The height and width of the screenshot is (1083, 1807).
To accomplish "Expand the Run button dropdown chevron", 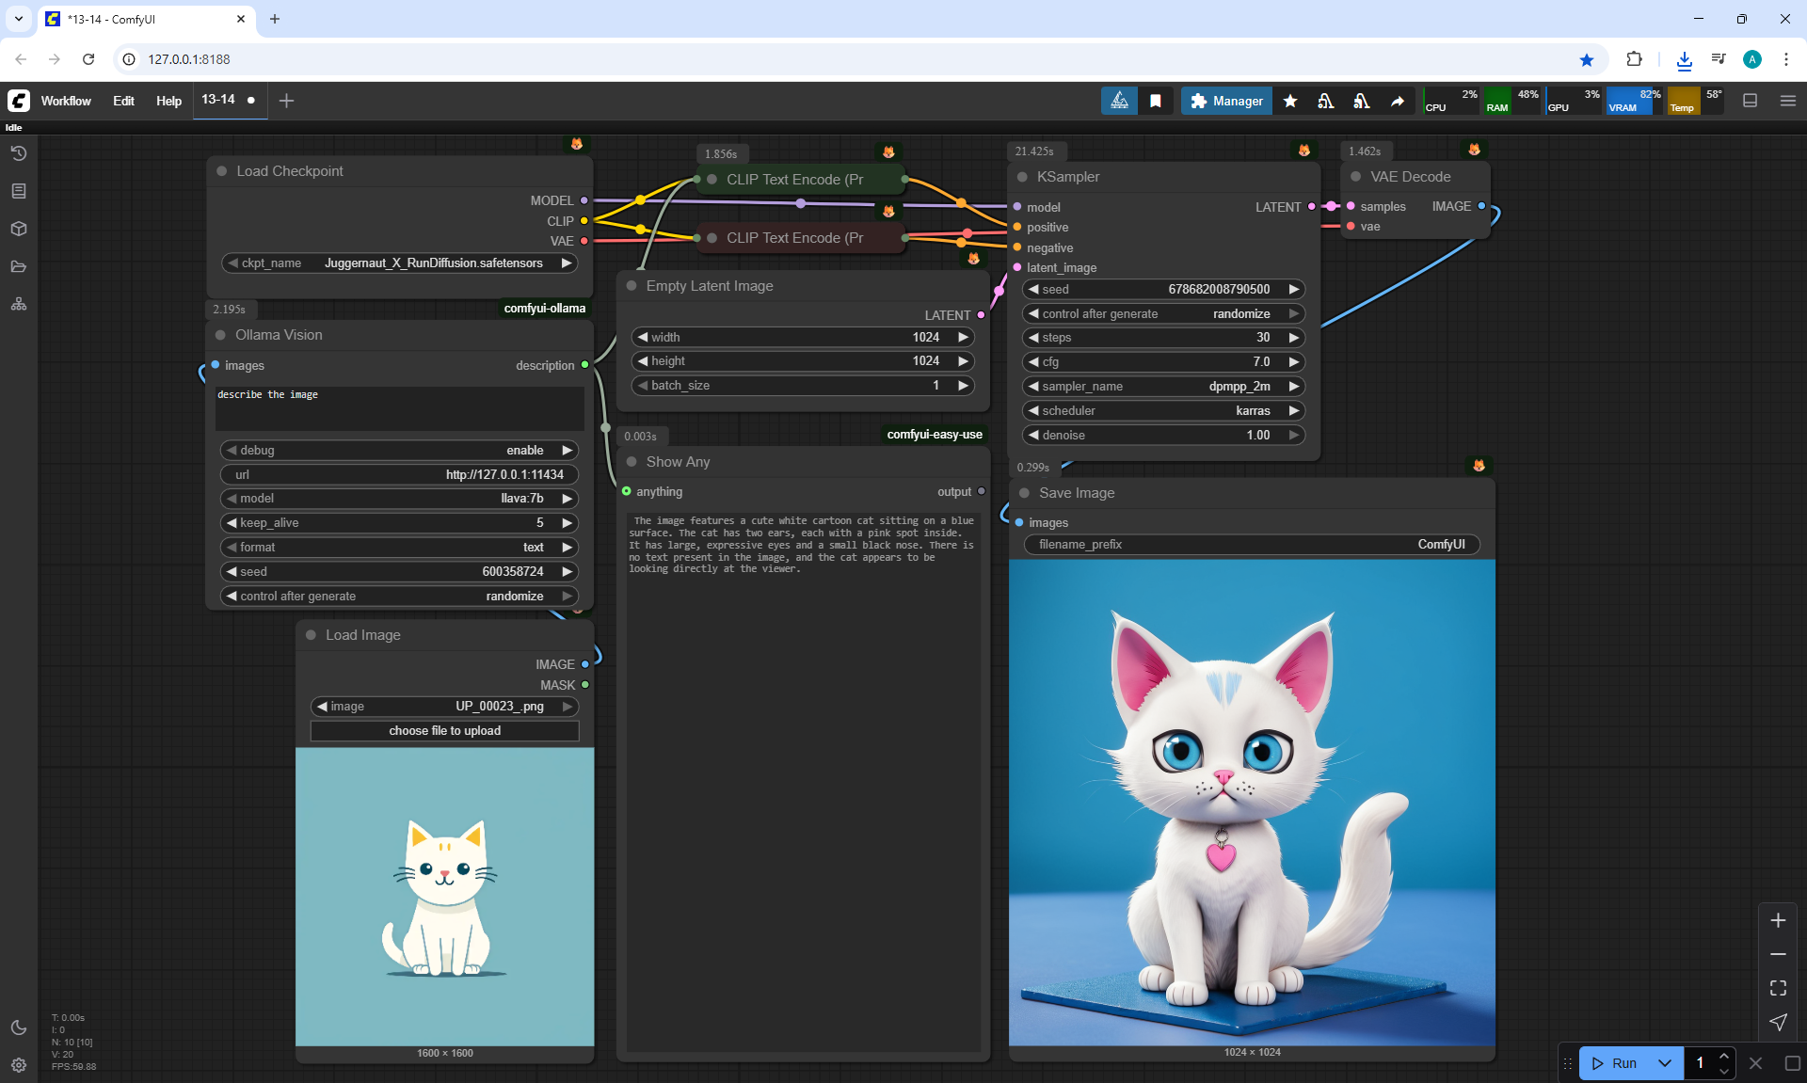I will tap(1665, 1063).
